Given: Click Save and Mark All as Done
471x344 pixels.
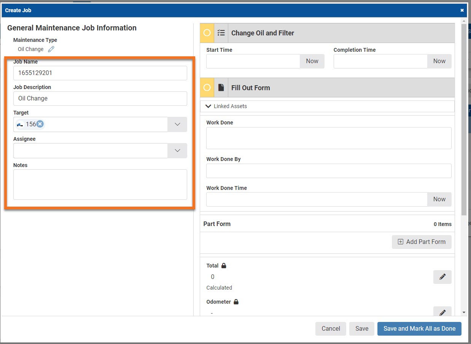Looking at the screenshot, I should [x=419, y=329].
